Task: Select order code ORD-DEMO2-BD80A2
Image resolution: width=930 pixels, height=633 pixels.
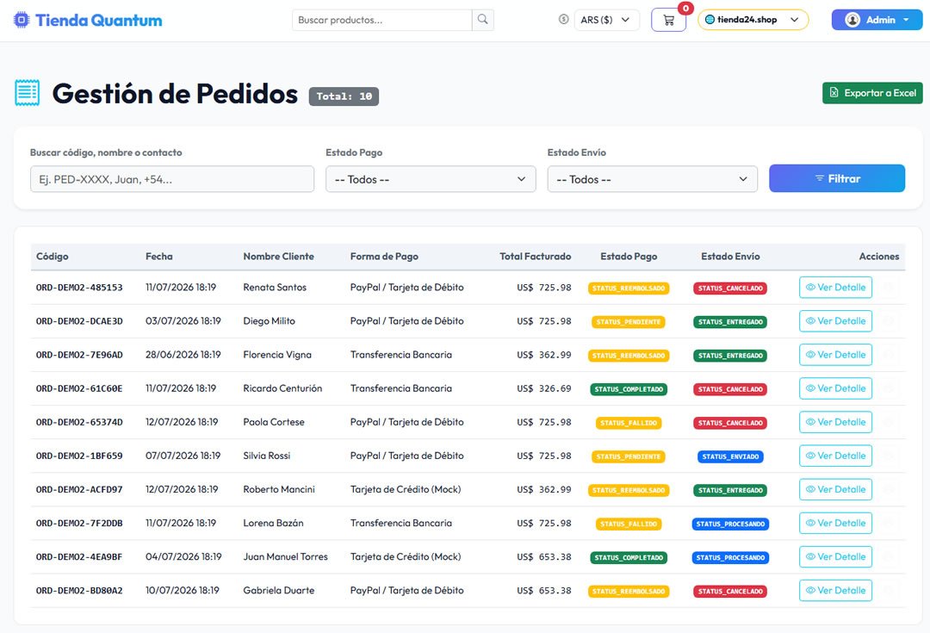Action: (x=79, y=590)
